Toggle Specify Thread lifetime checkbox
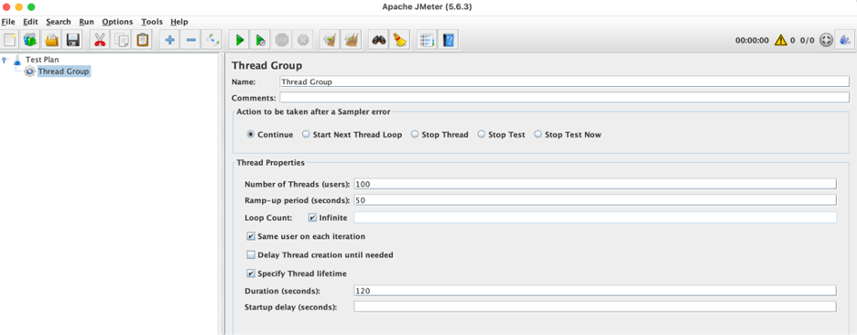This screenshot has width=857, height=335. pyautogui.click(x=251, y=274)
